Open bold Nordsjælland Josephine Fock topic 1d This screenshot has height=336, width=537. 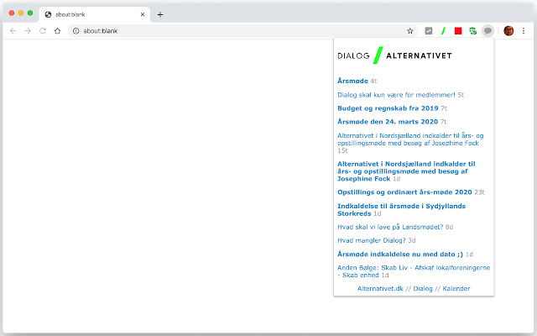(x=406, y=171)
